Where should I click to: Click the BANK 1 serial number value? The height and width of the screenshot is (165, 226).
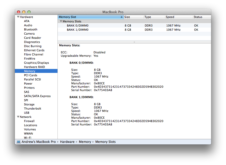click(103, 124)
